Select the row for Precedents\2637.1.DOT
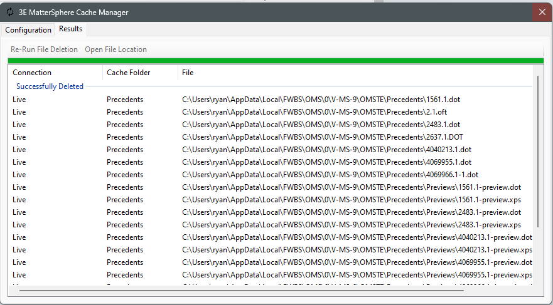Screen dimensions: 553x305 point(271,137)
